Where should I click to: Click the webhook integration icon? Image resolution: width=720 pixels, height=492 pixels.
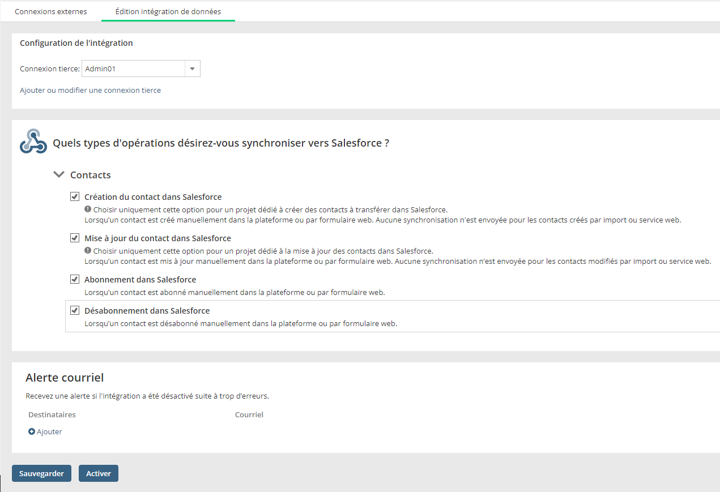pos(33,142)
